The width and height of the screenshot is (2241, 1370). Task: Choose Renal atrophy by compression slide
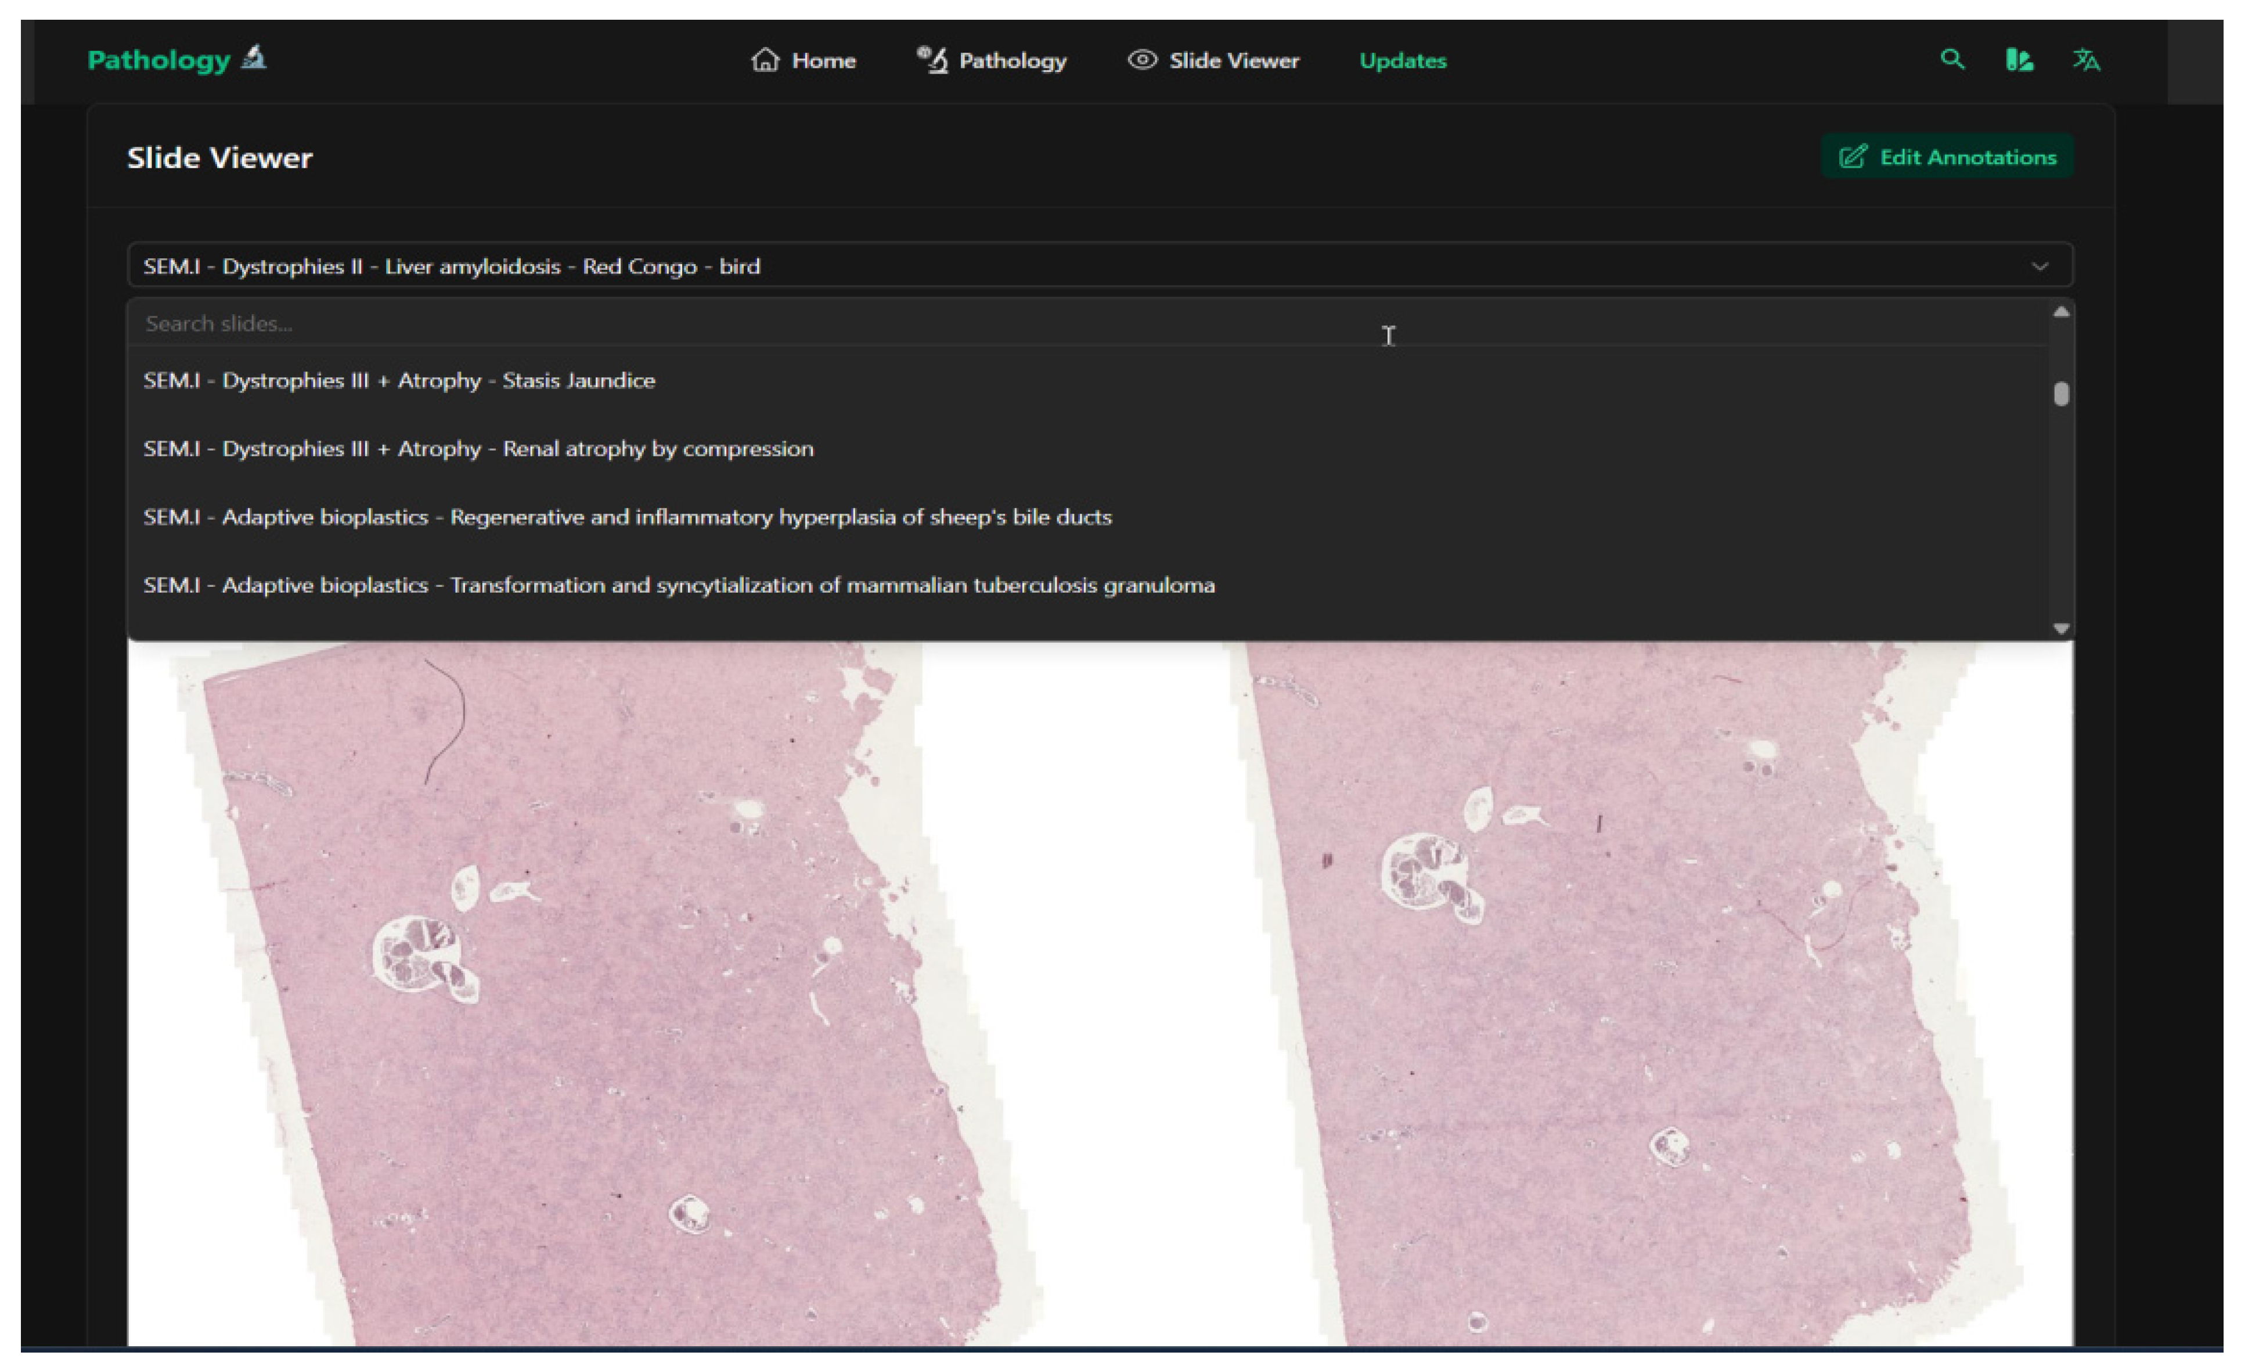[x=477, y=449]
